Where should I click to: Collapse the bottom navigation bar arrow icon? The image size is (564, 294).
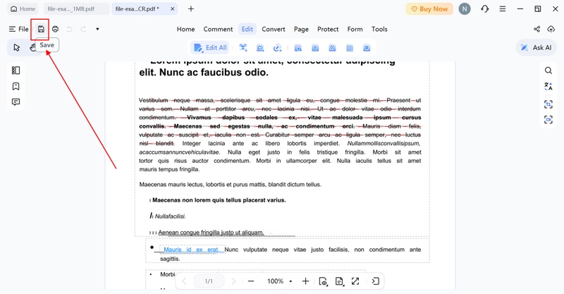[x=375, y=281]
